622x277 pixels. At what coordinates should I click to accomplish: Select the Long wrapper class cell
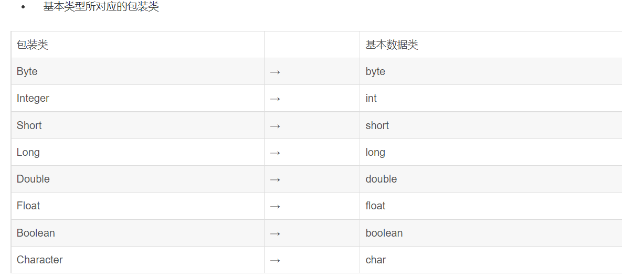[x=138, y=152]
